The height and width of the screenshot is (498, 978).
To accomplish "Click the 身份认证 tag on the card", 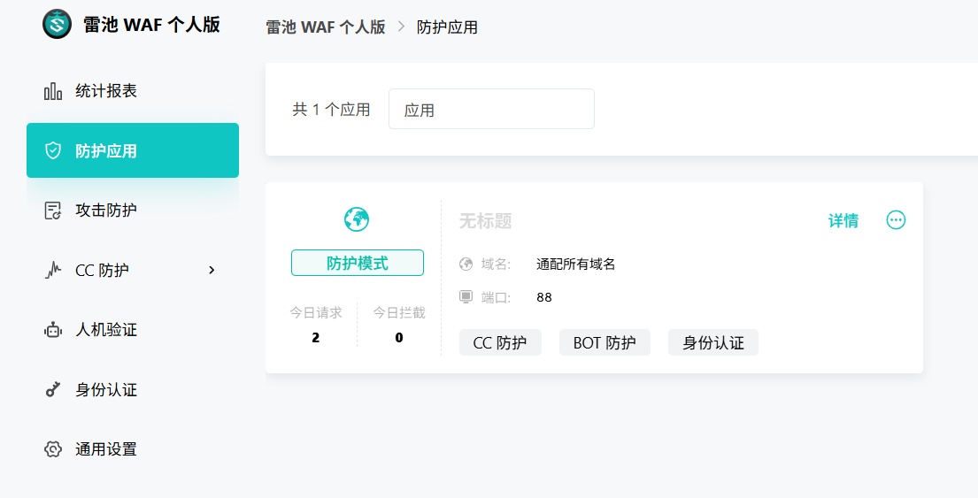I will click(x=712, y=343).
